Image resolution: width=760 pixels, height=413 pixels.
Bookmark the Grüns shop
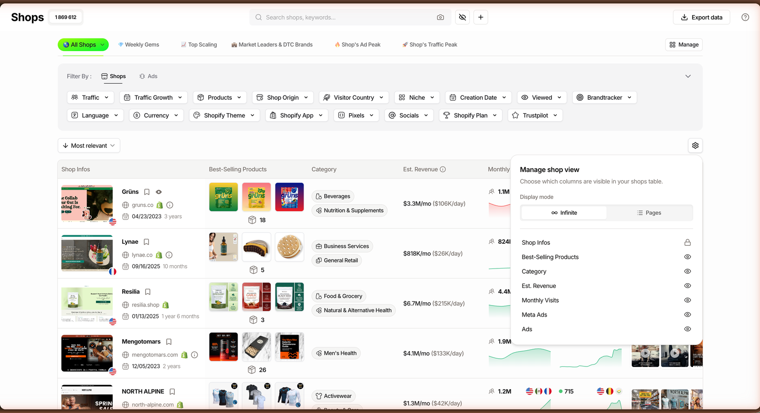[x=147, y=192]
